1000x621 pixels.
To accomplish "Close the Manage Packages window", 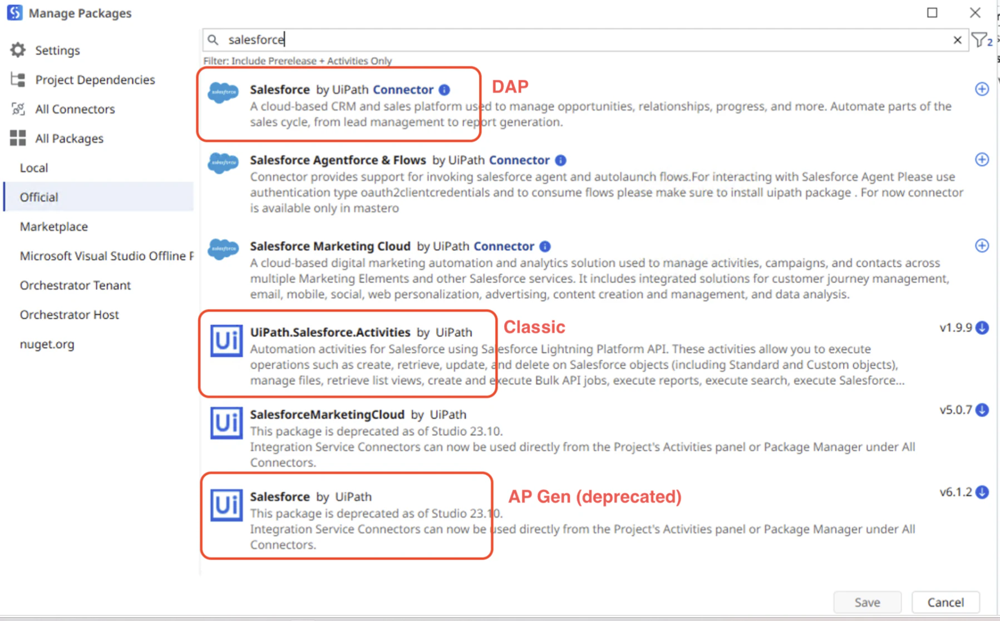I will point(975,12).
